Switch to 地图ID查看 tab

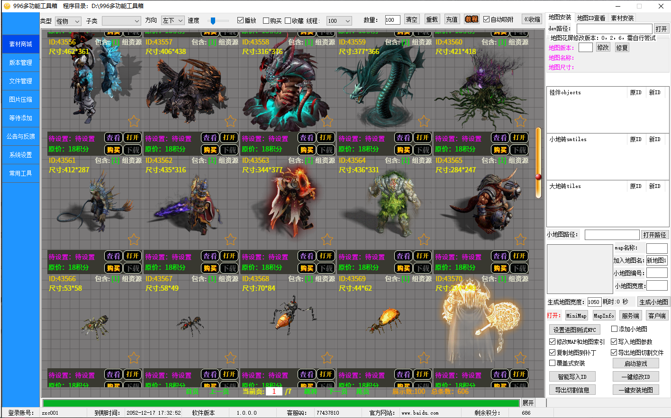(x=591, y=18)
